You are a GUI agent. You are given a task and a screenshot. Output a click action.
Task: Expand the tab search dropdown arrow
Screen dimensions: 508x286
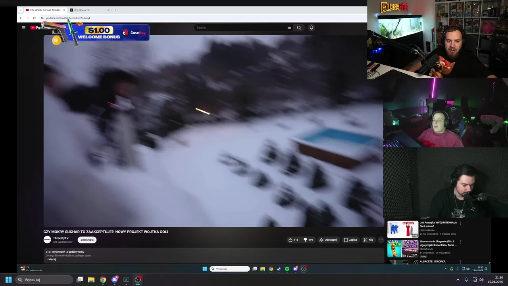[x=20, y=10]
